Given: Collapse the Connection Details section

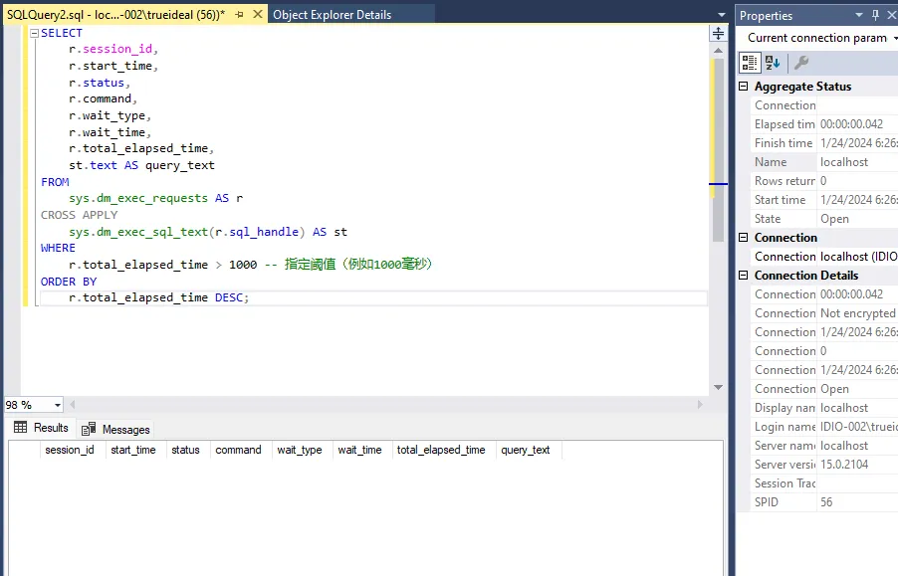Looking at the screenshot, I should pos(744,276).
